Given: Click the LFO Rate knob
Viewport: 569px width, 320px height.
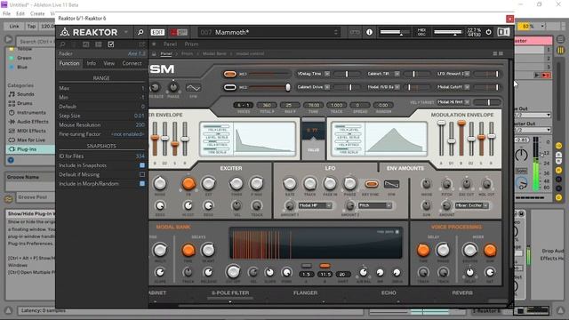Looking at the screenshot, I should click(x=290, y=184).
